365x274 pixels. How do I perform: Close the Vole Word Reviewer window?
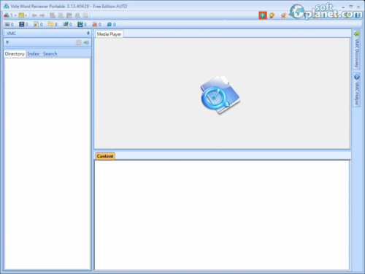358,7
